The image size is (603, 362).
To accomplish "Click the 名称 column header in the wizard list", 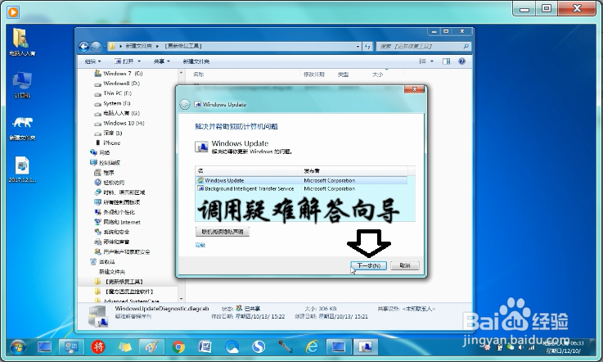I will (248, 170).
